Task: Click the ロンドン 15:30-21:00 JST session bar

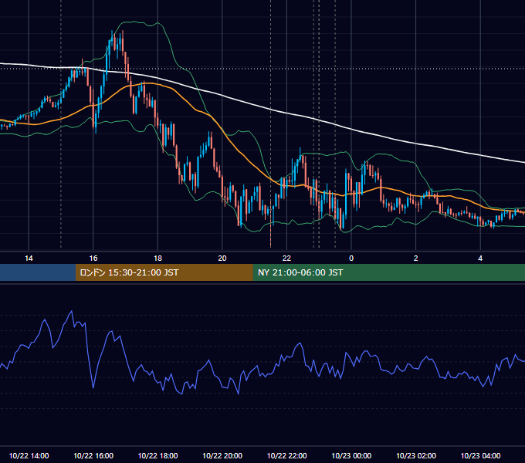Action: [164, 272]
